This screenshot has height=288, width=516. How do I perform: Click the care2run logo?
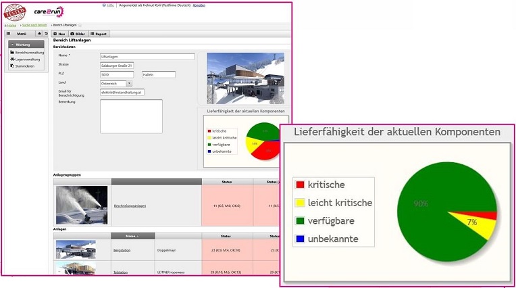coord(49,12)
